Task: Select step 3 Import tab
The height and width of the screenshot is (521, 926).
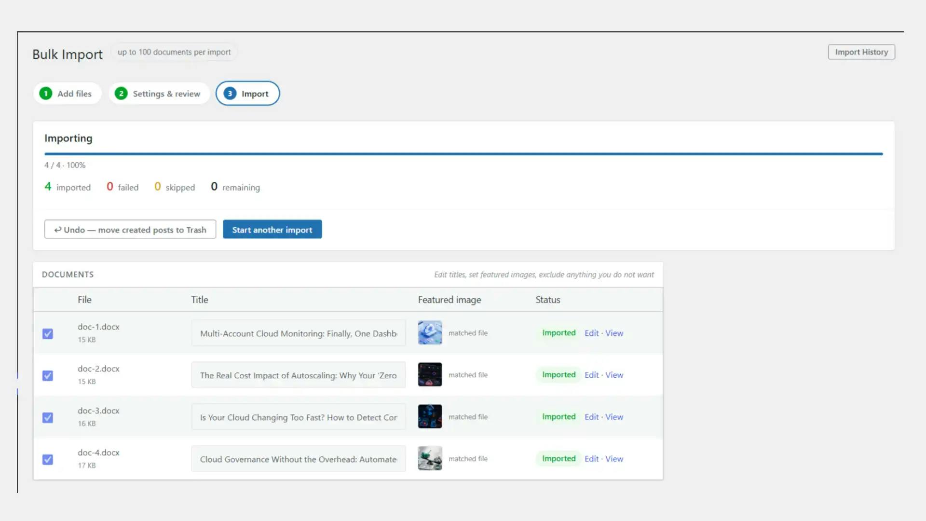Action: click(247, 94)
